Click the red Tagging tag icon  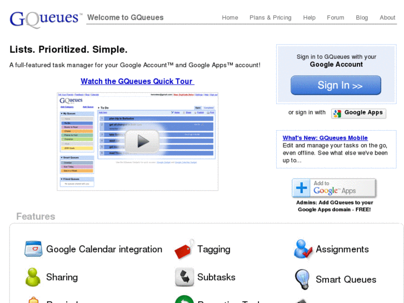click(184, 249)
